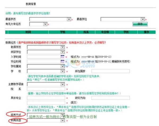Click the 学历 column header
The height and width of the screenshot is (126, 159).
coord(126,32)
